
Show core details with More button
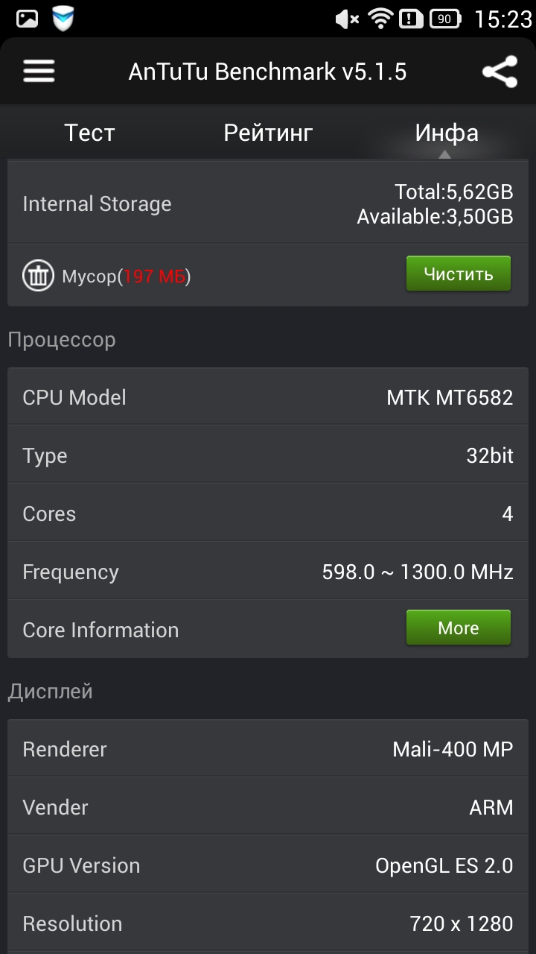point(459,628)
